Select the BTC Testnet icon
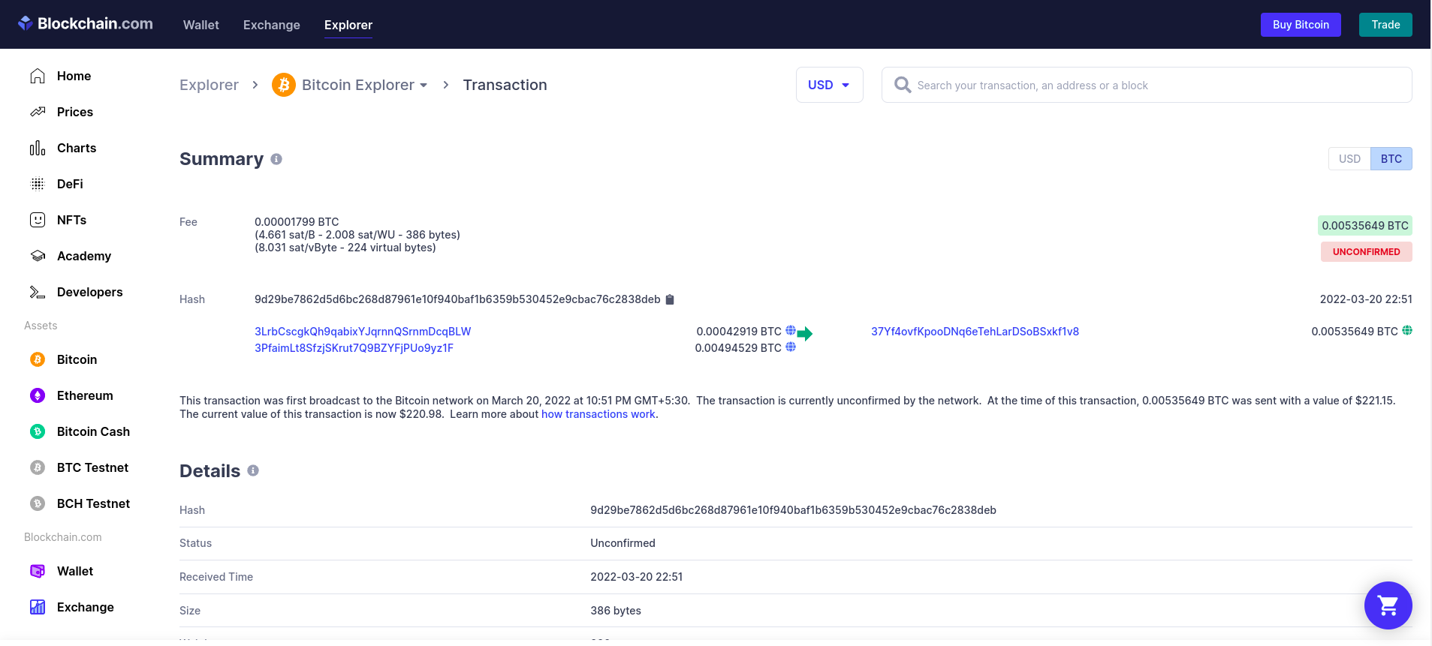The height and width of the screenshot is (646, 1432). [x=38, y=467]
